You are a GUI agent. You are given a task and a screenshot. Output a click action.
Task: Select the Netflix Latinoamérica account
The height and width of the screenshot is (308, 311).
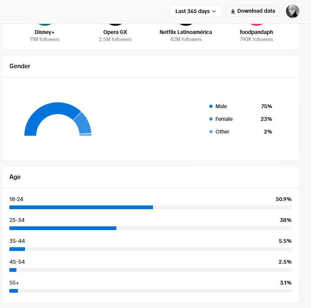(186, 32)
